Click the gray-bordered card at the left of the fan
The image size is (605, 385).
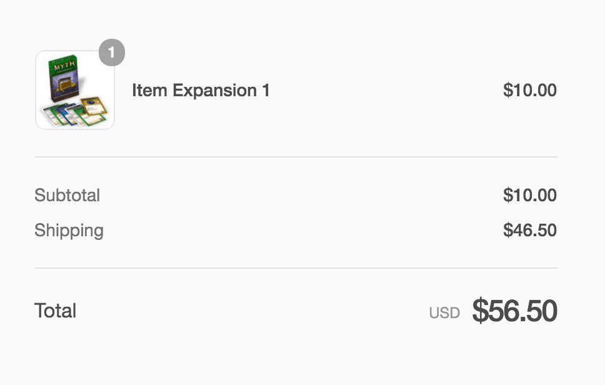click(x=50, y=115)
